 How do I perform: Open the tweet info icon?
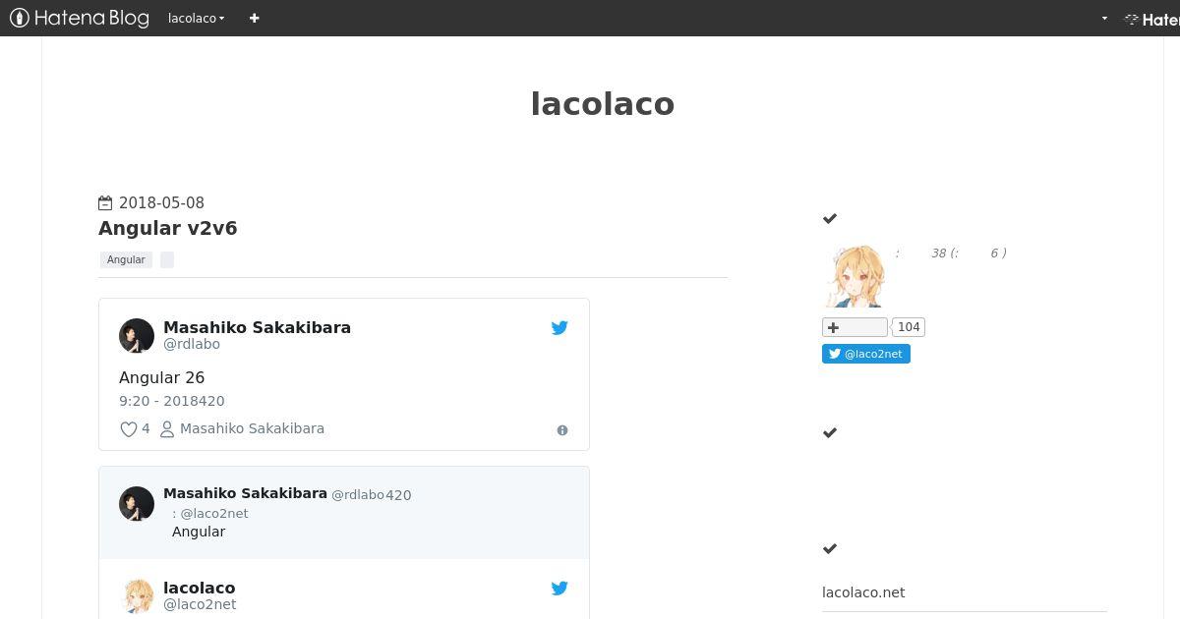point(562,430)
